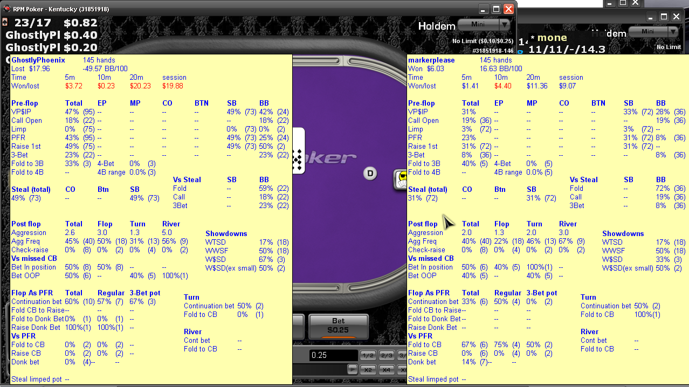Click the playing card on the table
This screenshot has height=387, width=689.
(x=298, y=151)
